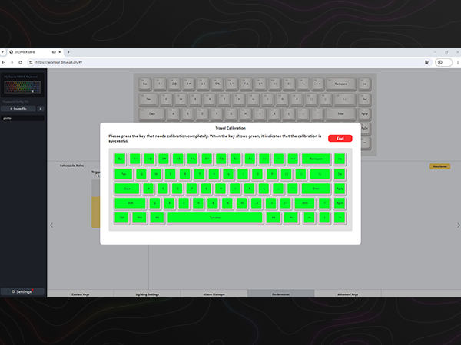
Task: Click green Fn key in the calibration dialog
Action: coord(291,218)
